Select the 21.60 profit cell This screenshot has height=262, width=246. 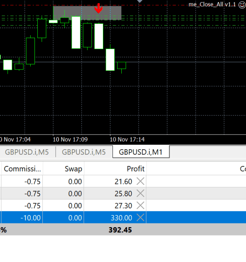115,181
